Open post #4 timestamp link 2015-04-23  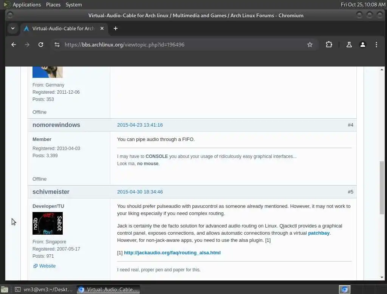tap(140, 125)
